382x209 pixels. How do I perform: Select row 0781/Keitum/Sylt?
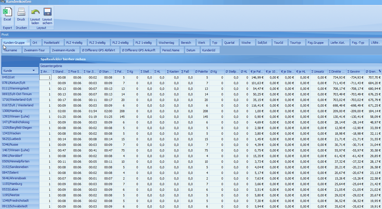click(x=20, y=83)
